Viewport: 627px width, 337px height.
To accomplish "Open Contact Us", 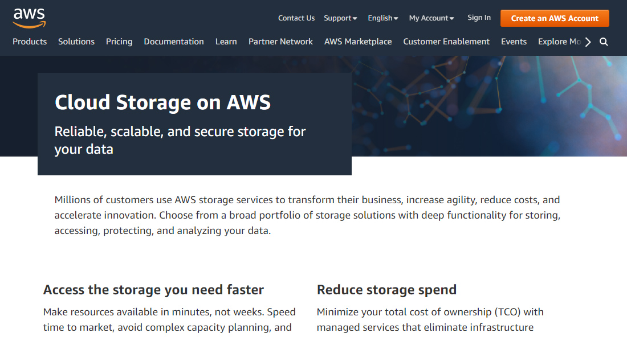I will point(296,18).
